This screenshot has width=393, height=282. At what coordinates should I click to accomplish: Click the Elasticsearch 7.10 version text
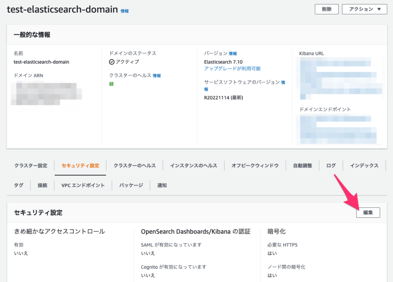point(224,62)
